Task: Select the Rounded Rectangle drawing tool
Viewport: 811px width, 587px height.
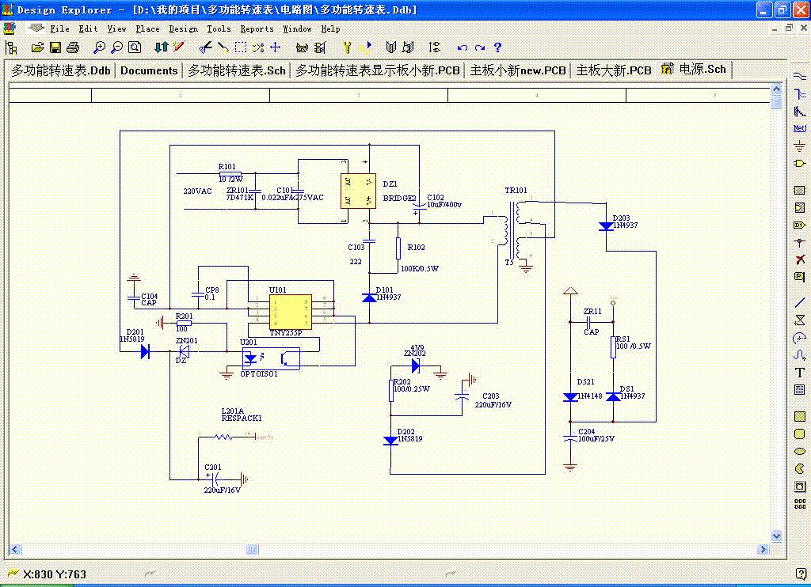Action: click(x=800, y=434)
